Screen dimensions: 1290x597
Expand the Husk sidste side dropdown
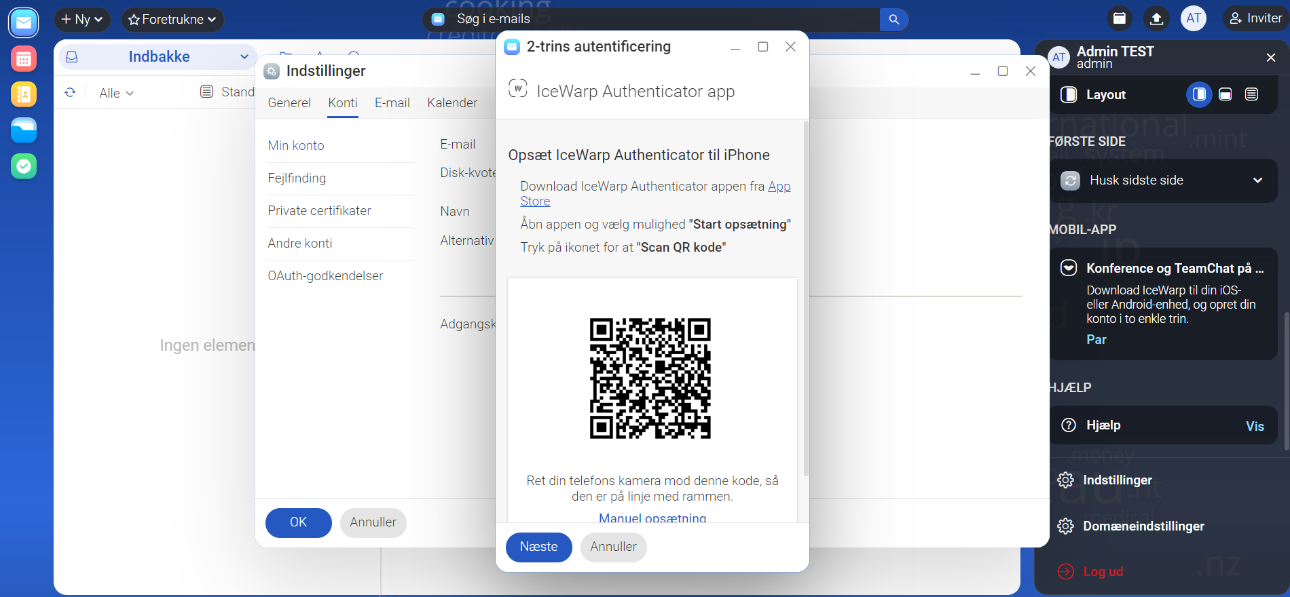click(1257, 180)
